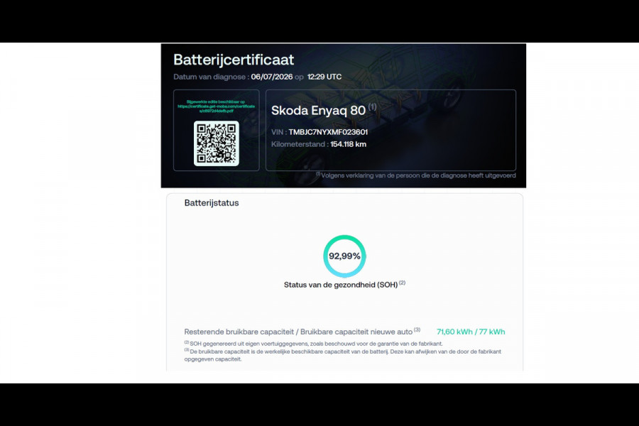This screenshot has width=639, height=426.
Task: Click the SOH gegenereerd uit eigen voertuiggegevens footnote
Action: 313,344
